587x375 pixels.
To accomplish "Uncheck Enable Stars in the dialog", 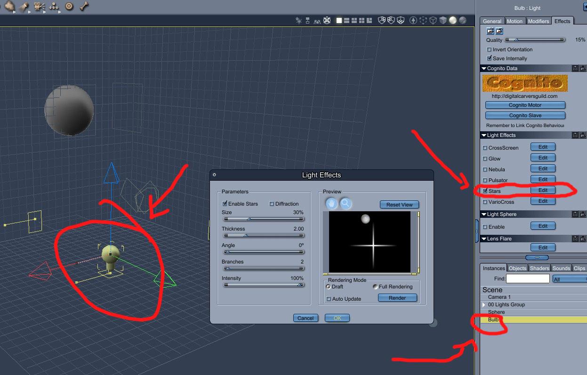I will (x=225, y=204).
